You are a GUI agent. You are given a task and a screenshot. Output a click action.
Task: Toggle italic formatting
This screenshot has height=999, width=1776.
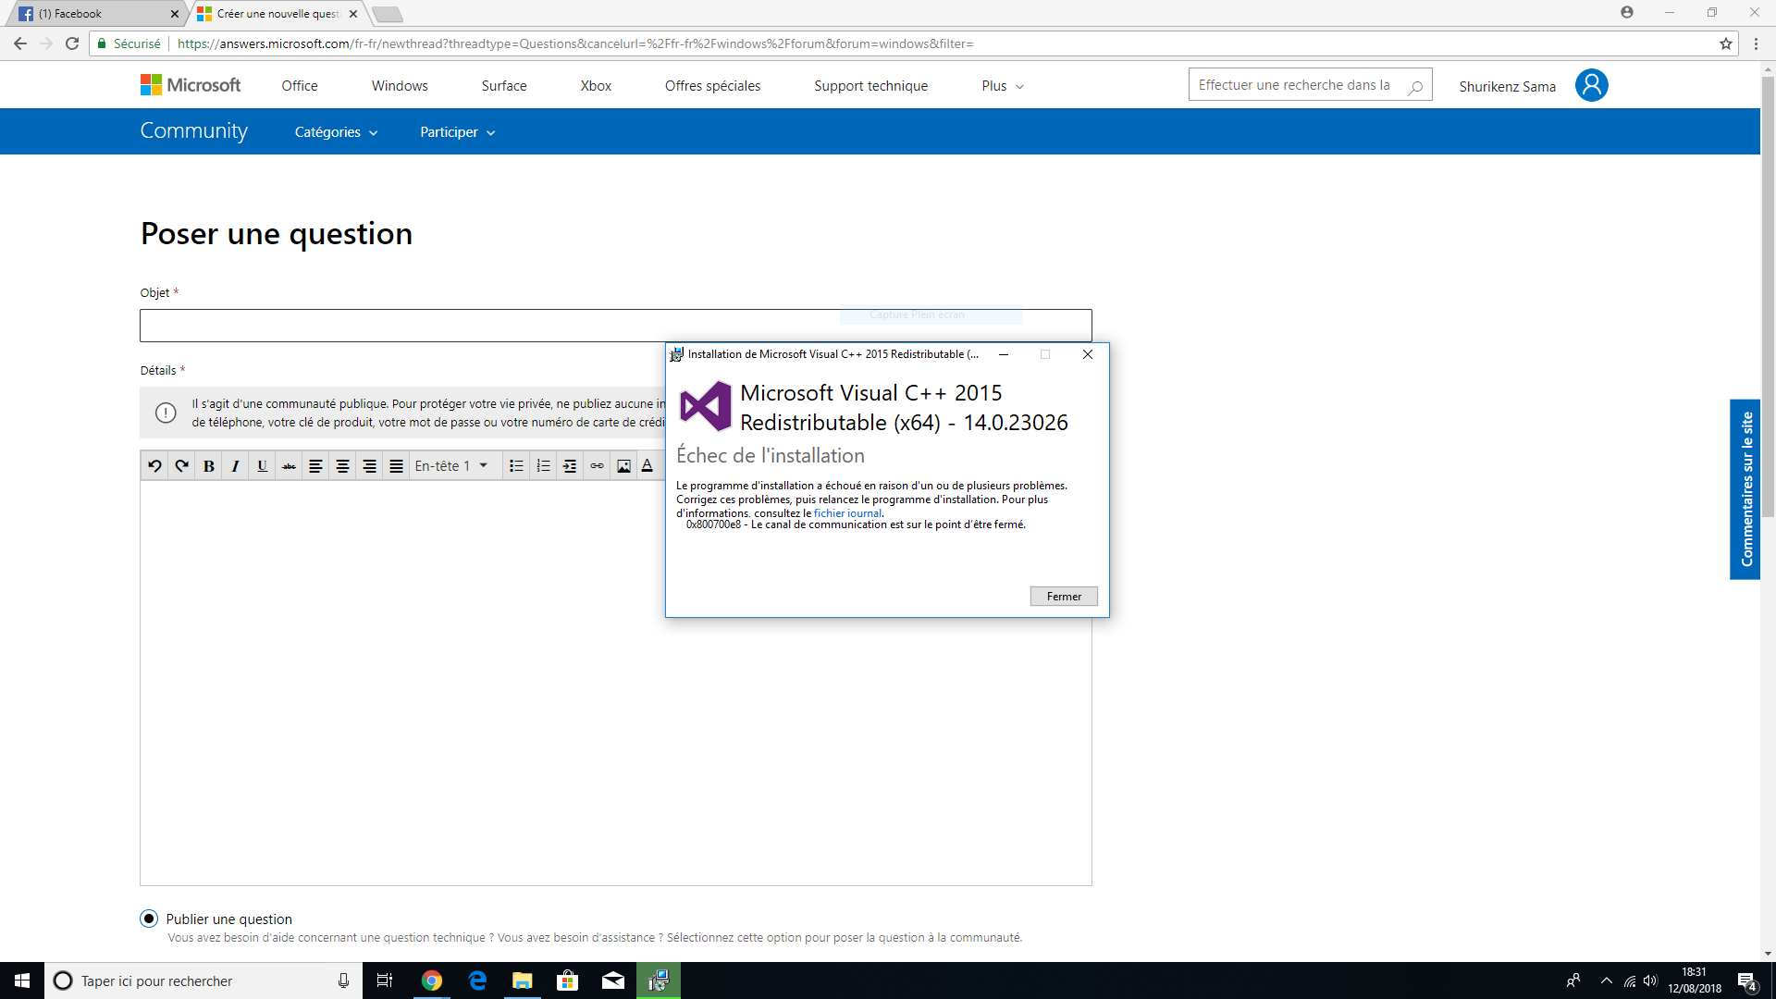(235, 466)
